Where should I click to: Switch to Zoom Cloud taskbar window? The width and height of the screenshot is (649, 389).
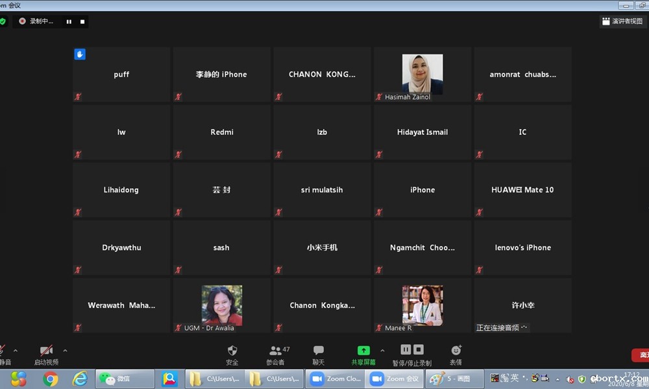[x=336, y=379]
